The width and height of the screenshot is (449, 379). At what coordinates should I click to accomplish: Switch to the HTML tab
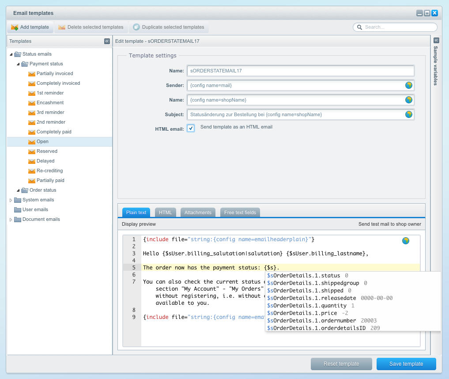(x=165, y=212)
